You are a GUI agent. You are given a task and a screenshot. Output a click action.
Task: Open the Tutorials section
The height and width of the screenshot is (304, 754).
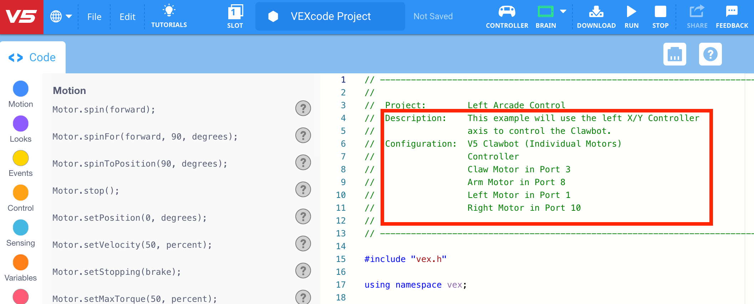(169, 16)
